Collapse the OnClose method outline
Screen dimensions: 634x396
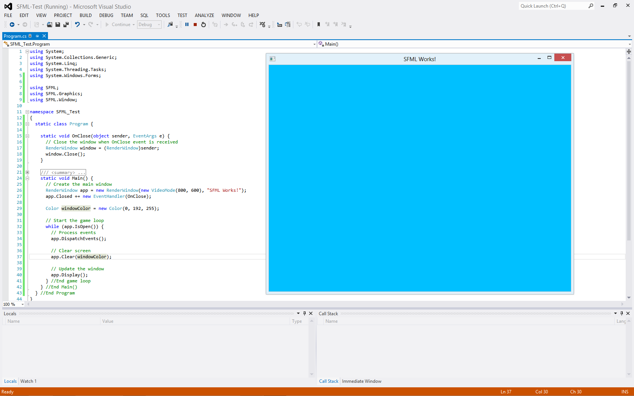point(27,136)
